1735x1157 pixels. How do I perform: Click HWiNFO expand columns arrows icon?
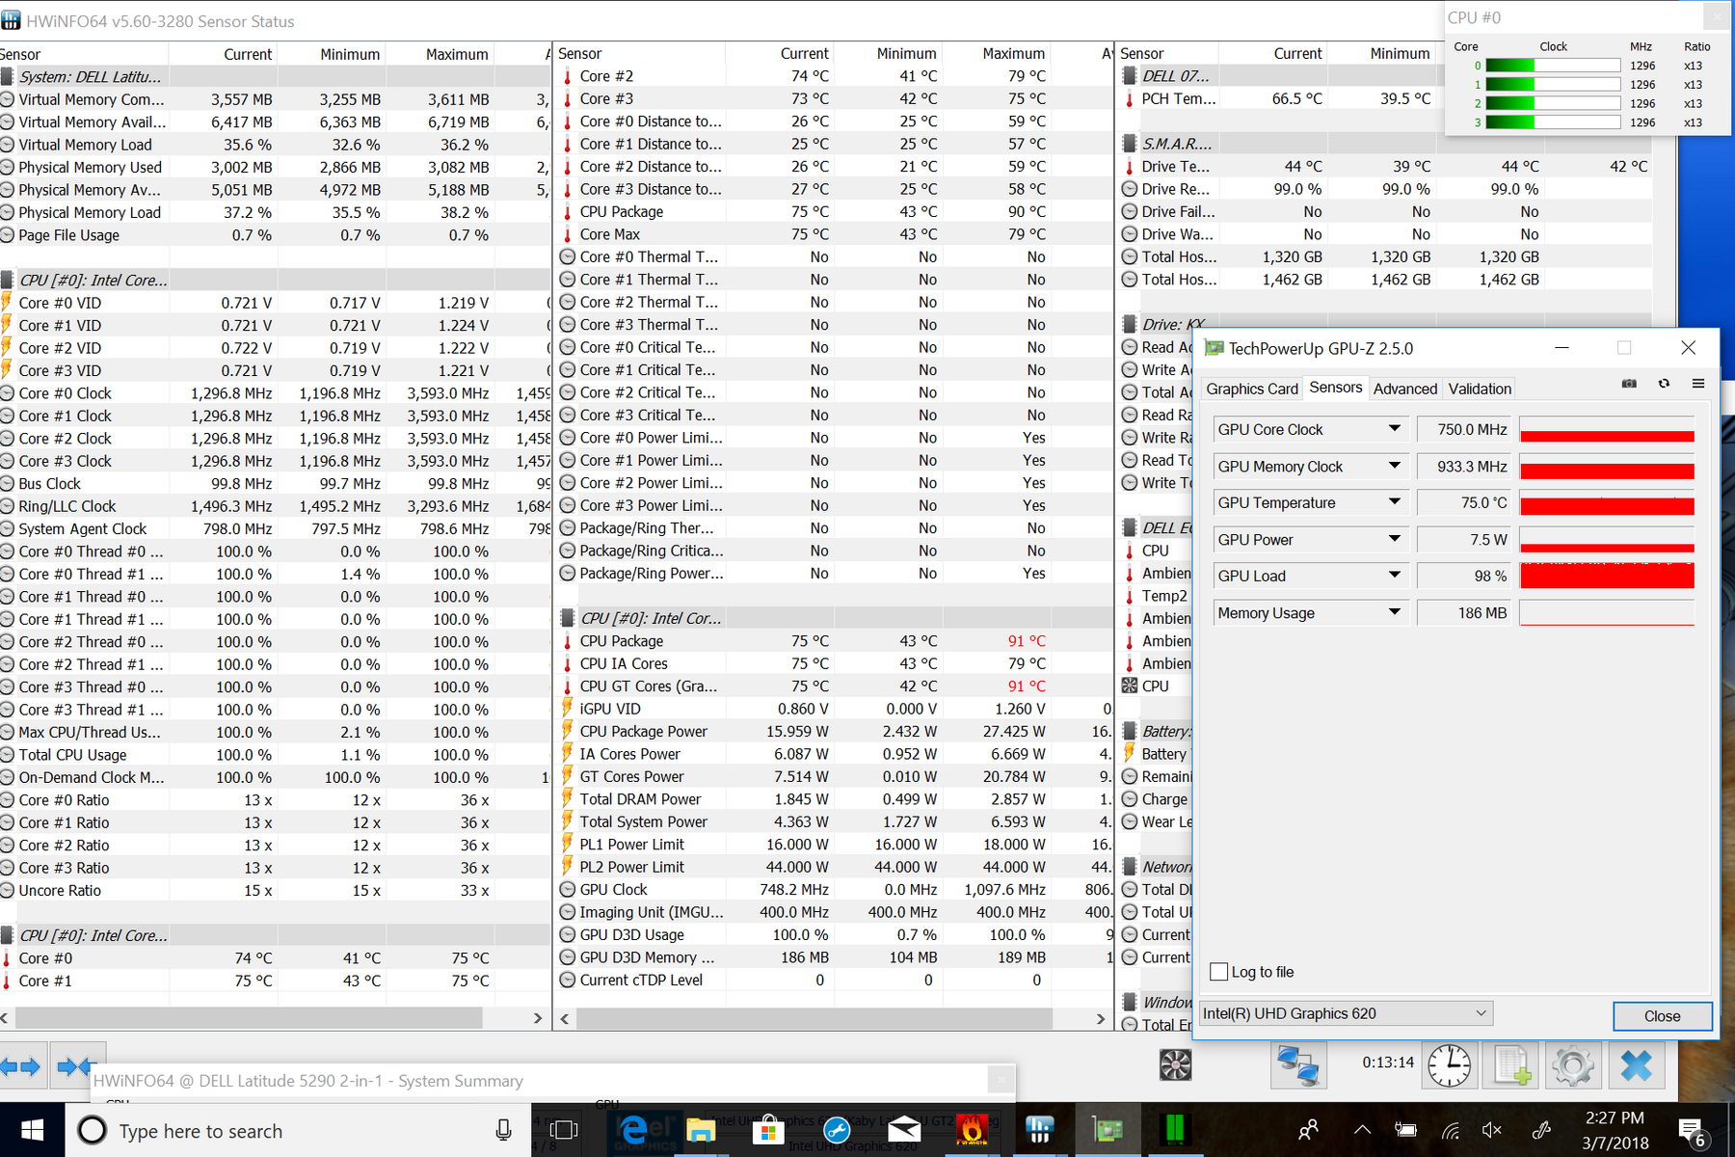pyautogui.click(x=22, y=1066)
